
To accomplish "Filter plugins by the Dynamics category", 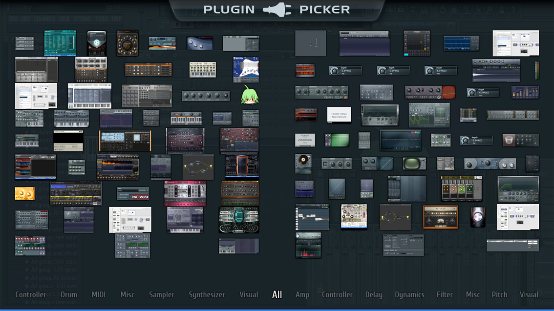I will coord(409,294).
